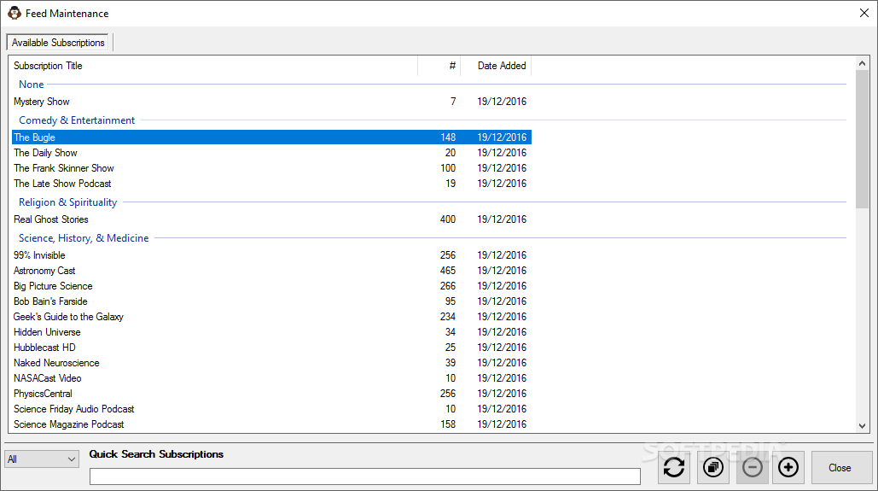Screen dimensions: 878x491
Task: Close the Feed Maintenance window
Action: point(864,13)
